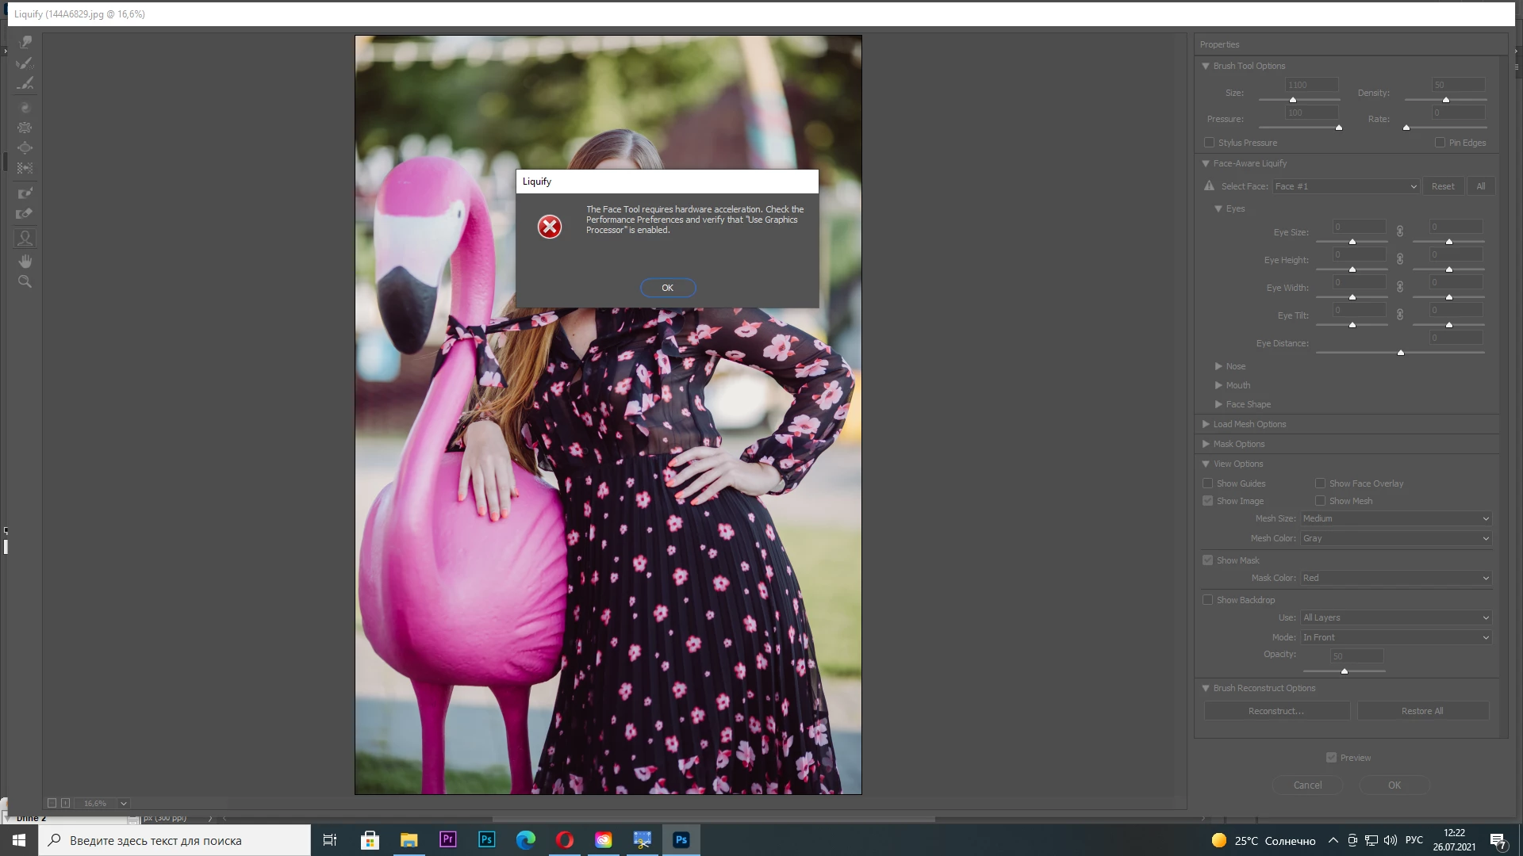The image size is (1523, 856).
Task: Select the Freeze Mask tool
Action: (x=25, y=193)
